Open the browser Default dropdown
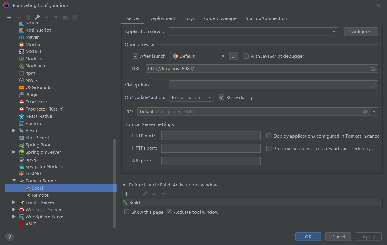387x245 pixels. click(x=199, y=56)
